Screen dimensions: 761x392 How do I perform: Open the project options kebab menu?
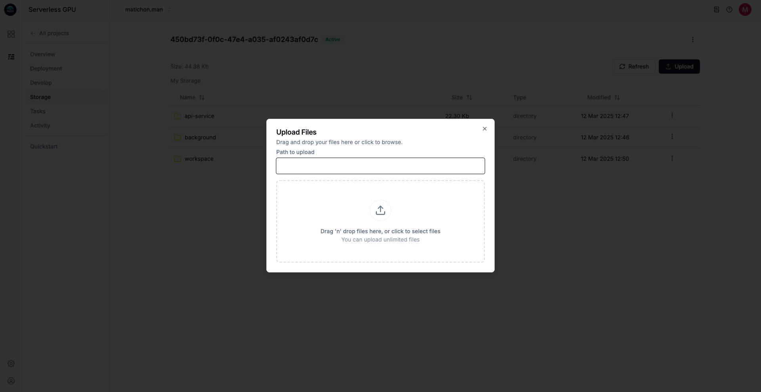click(x=692, y=40)
